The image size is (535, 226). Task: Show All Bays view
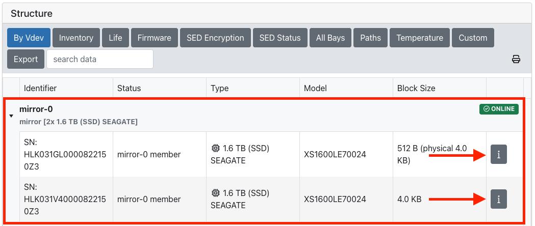click(330, 38)
